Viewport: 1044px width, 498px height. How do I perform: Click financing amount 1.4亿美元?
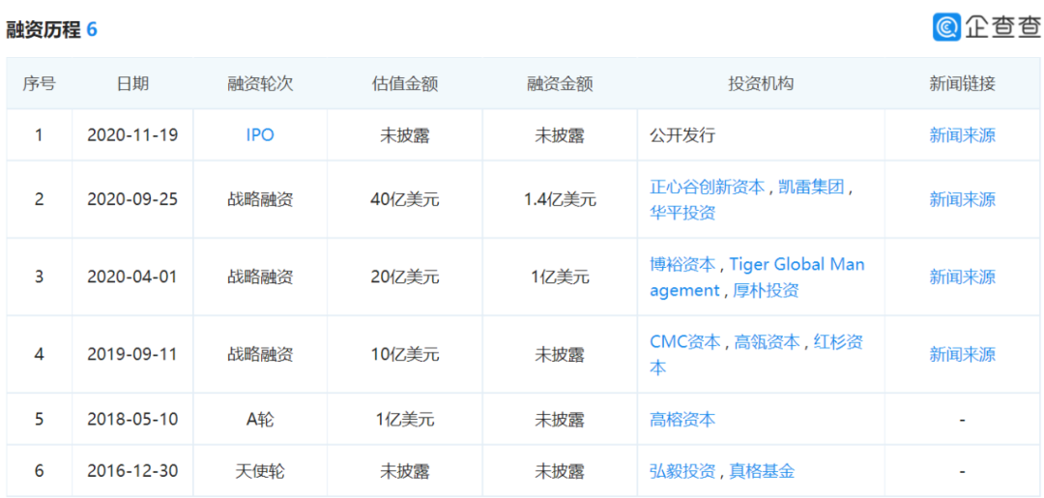point(560,199)
